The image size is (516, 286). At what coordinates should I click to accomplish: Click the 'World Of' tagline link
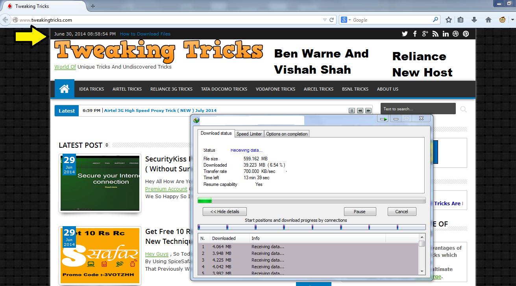coord(65,67)
